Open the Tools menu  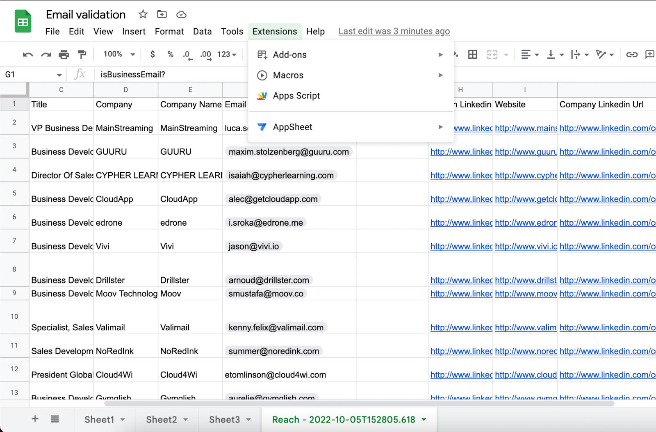coord(232,32)
